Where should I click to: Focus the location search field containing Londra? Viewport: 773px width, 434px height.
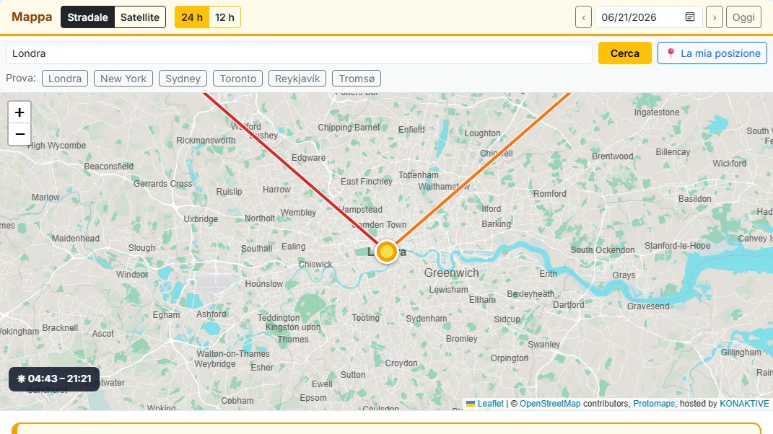tap(299, 53)
